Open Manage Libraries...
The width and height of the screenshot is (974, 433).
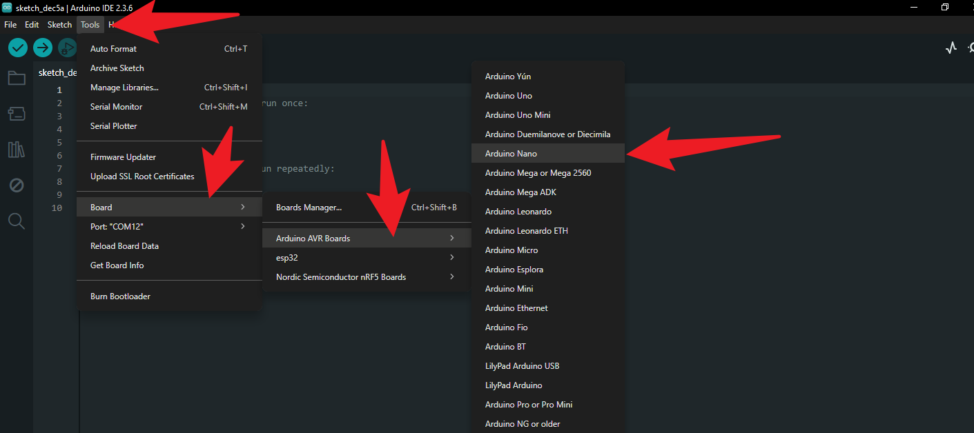169,88
